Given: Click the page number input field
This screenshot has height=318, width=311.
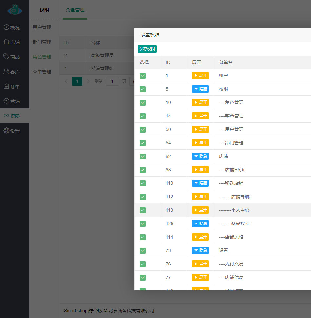Looking at the screenshot, I should [x=112, y=81].
